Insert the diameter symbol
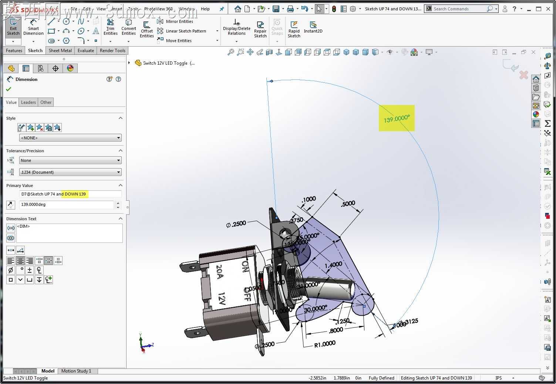556x384 pixels. (x=11, y=270)
